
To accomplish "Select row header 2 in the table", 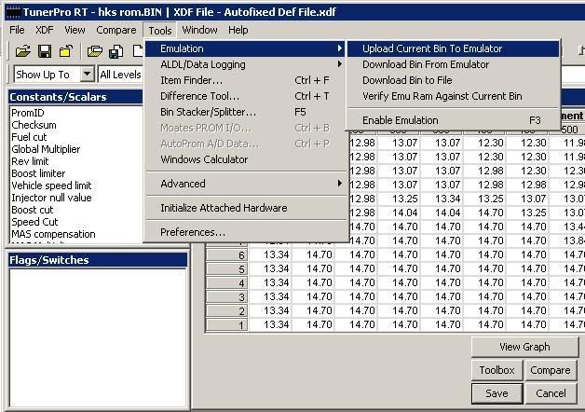I will tap(227, 311).
